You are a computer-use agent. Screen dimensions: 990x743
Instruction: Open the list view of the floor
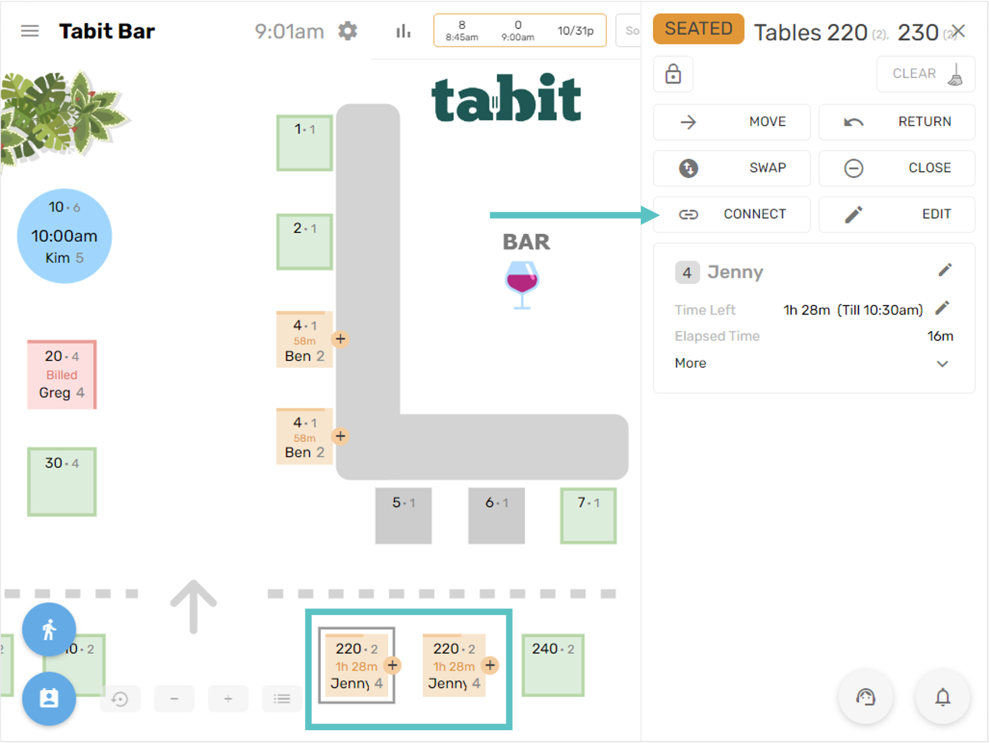click(x=282, y=699)
